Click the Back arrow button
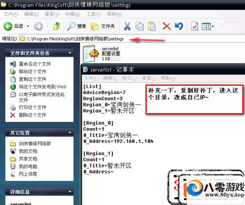Image resolution: width=245 pixels, height=205 pixels. [x=8, y=26]
